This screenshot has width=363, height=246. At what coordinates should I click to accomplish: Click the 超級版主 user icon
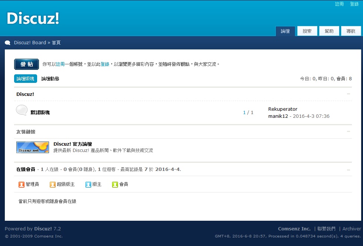(53, 185)
